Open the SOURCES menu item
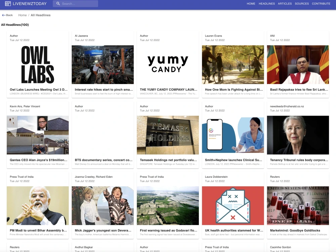 (x=302, y=4)
